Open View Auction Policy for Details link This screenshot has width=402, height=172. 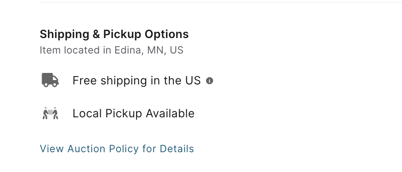coord(117,149)
